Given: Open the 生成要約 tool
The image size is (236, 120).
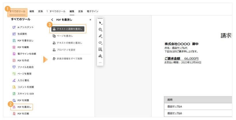Looking at the screenshot, I should [20, 34].
